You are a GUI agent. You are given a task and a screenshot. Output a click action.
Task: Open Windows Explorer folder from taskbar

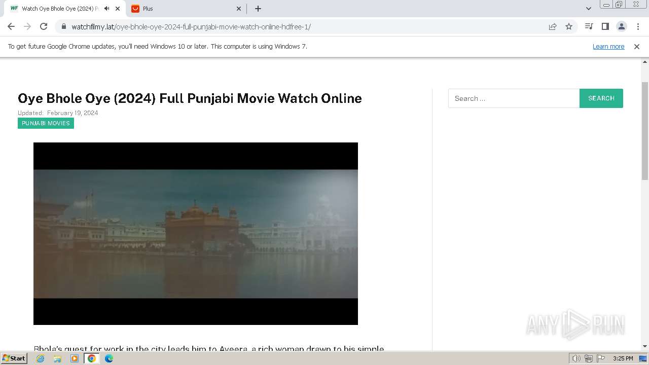coord(57,358)
